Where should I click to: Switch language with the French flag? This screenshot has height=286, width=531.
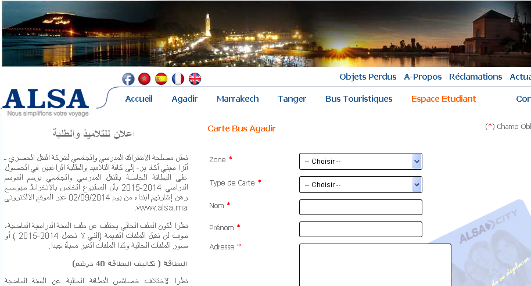click(178, 79)
